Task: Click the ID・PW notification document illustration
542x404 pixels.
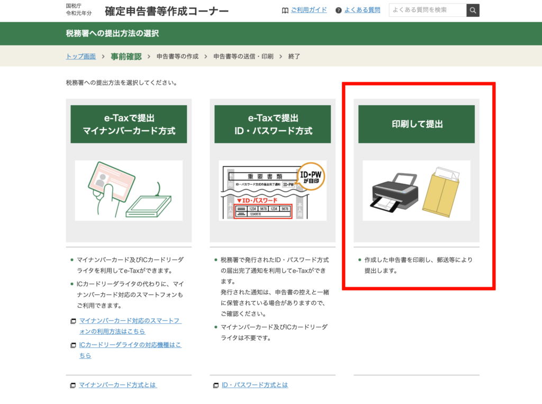Action: (x=272, y=191)
